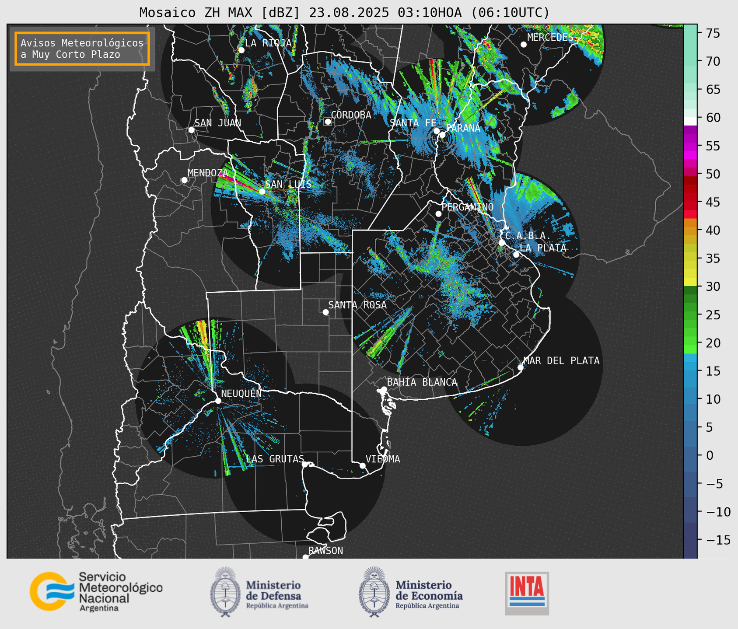
Task: Click the MENDOZA city marker dot
Action: coord(184,180)
